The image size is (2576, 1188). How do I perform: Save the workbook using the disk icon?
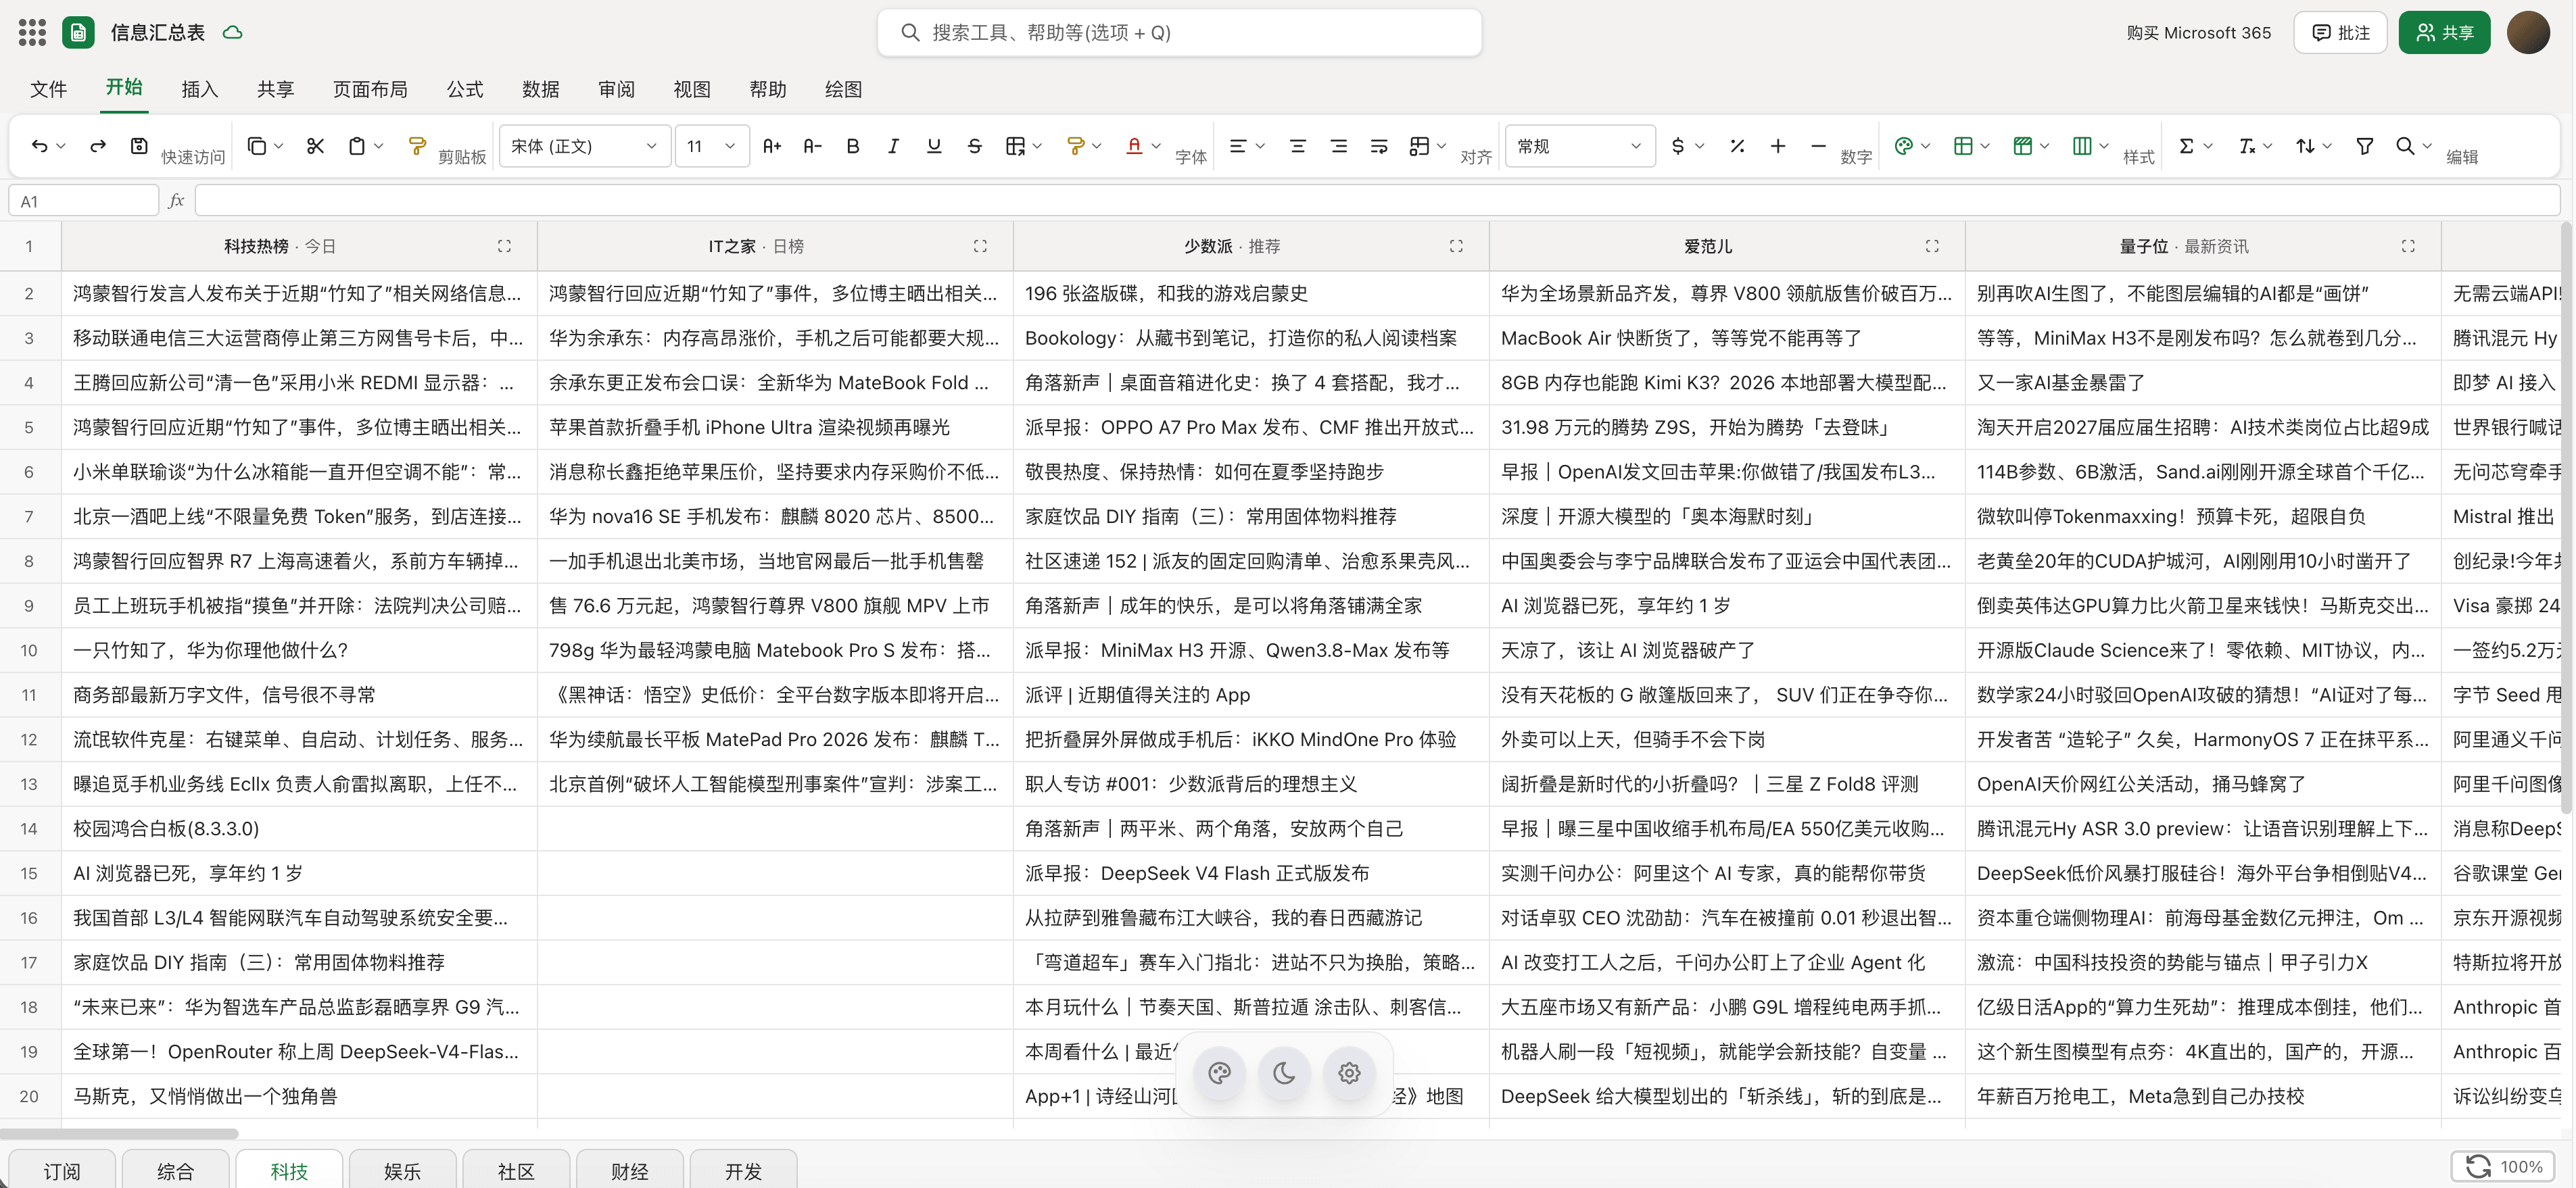(x=139, y=146)
